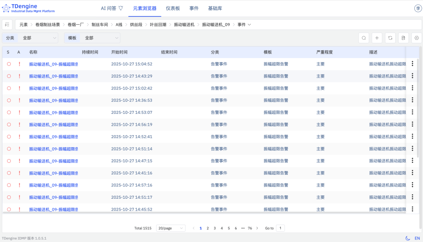Click the plus icon to add a new event

(x=377, y=38)
